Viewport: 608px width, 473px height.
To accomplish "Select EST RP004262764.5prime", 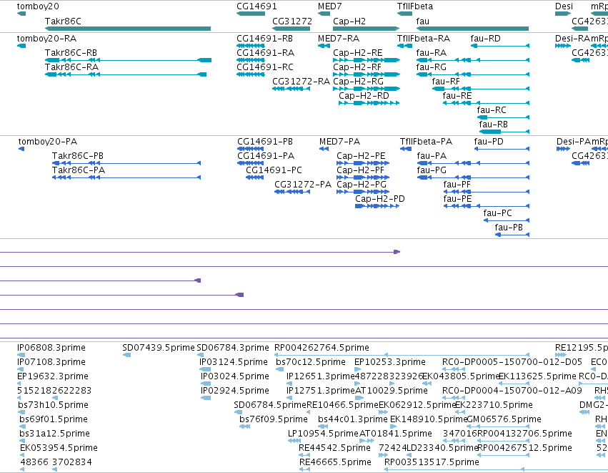I will (322, 348).
